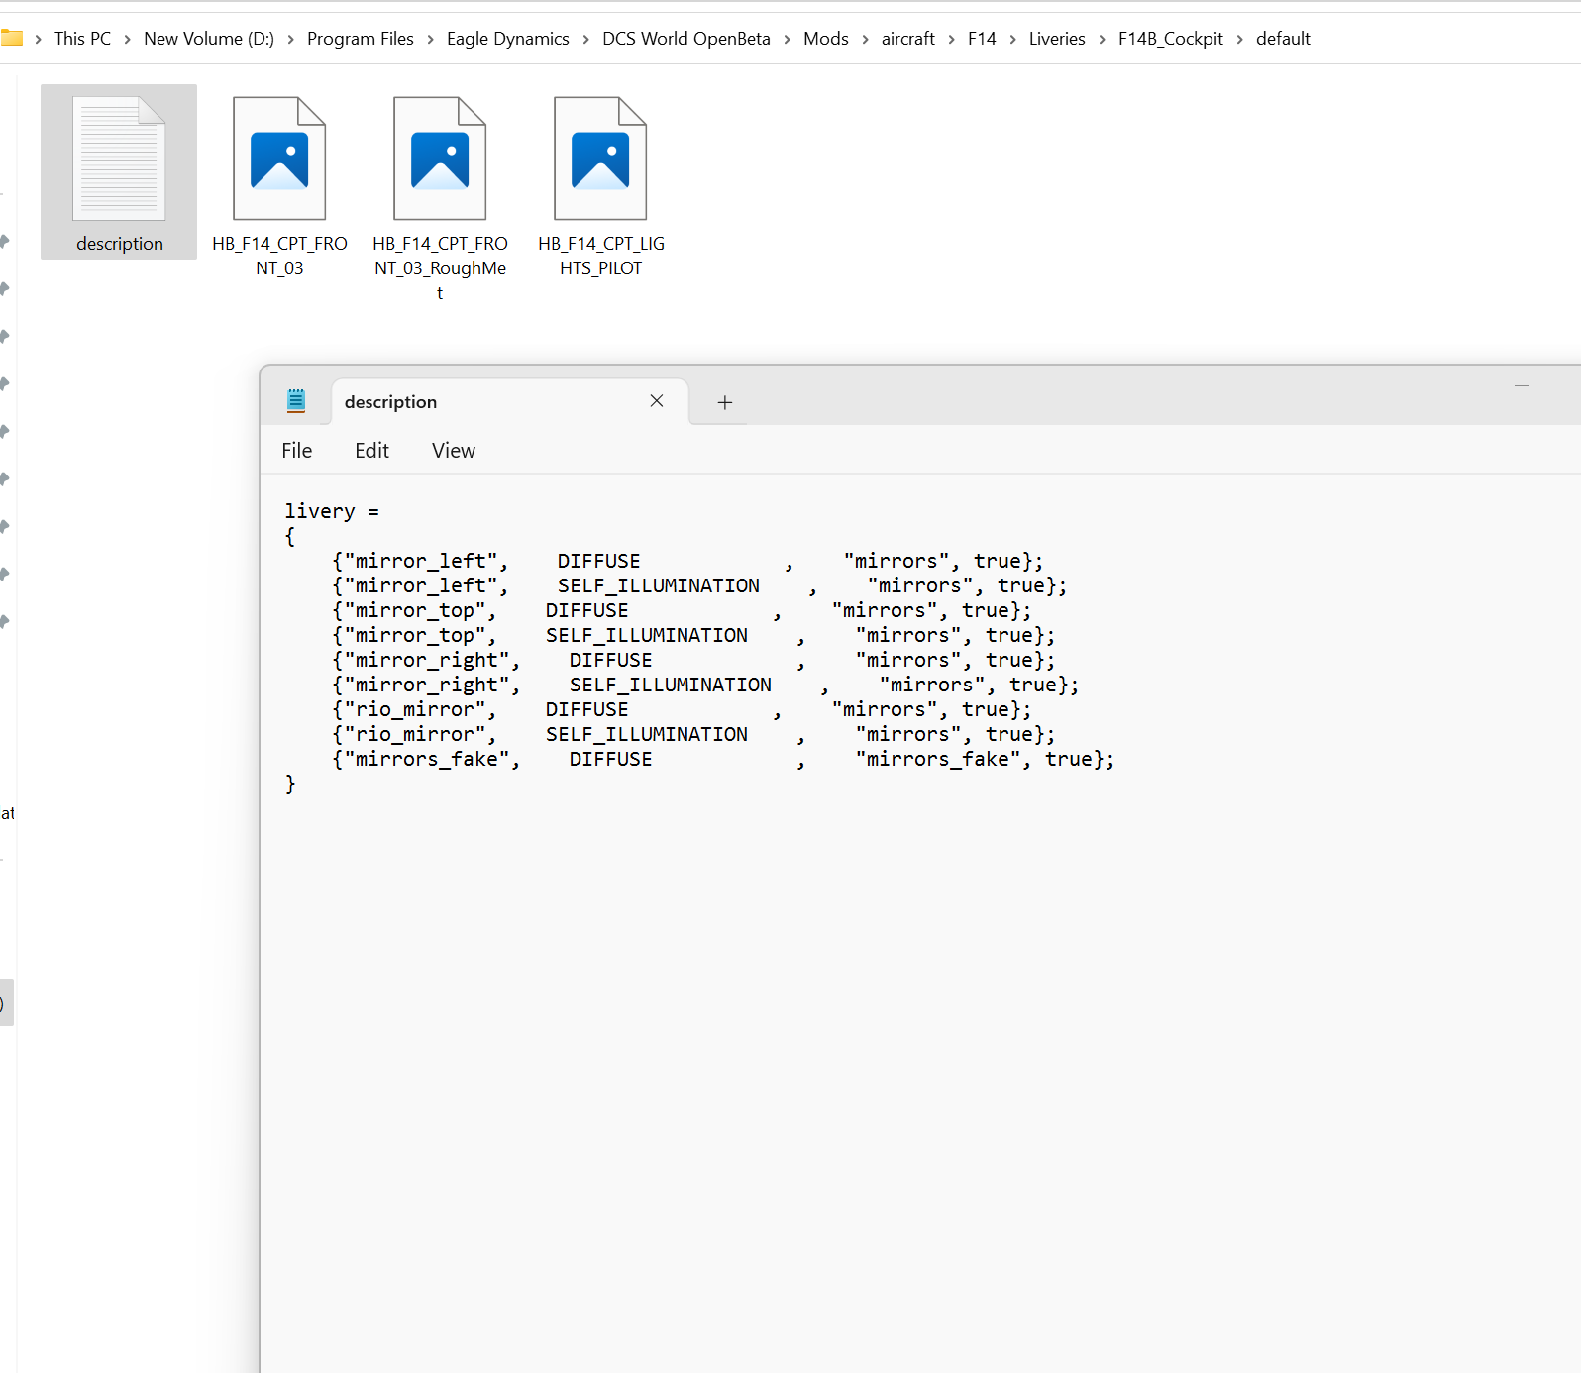Navigate to Program Files breadcrumb
The image size is (1581, 1373).
tap(361, 39)
